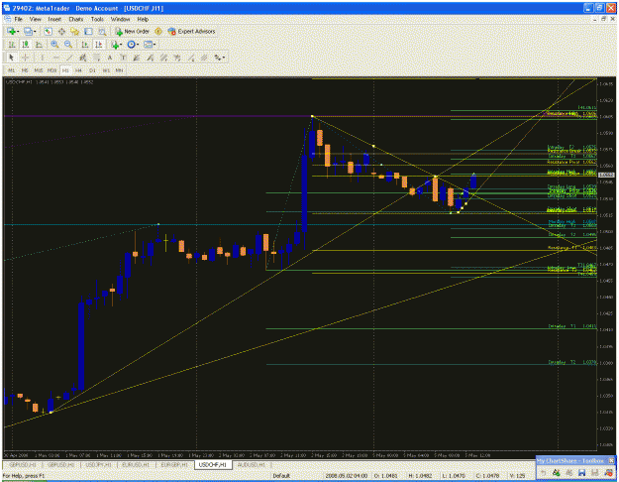The image size is (619, 482).
Task: Click the 'C: 1.0478' status bar value
Action: click(485, 476)
